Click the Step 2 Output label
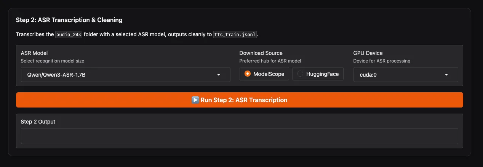This screenshot has width=483, height=167. (x=38, y=122)
